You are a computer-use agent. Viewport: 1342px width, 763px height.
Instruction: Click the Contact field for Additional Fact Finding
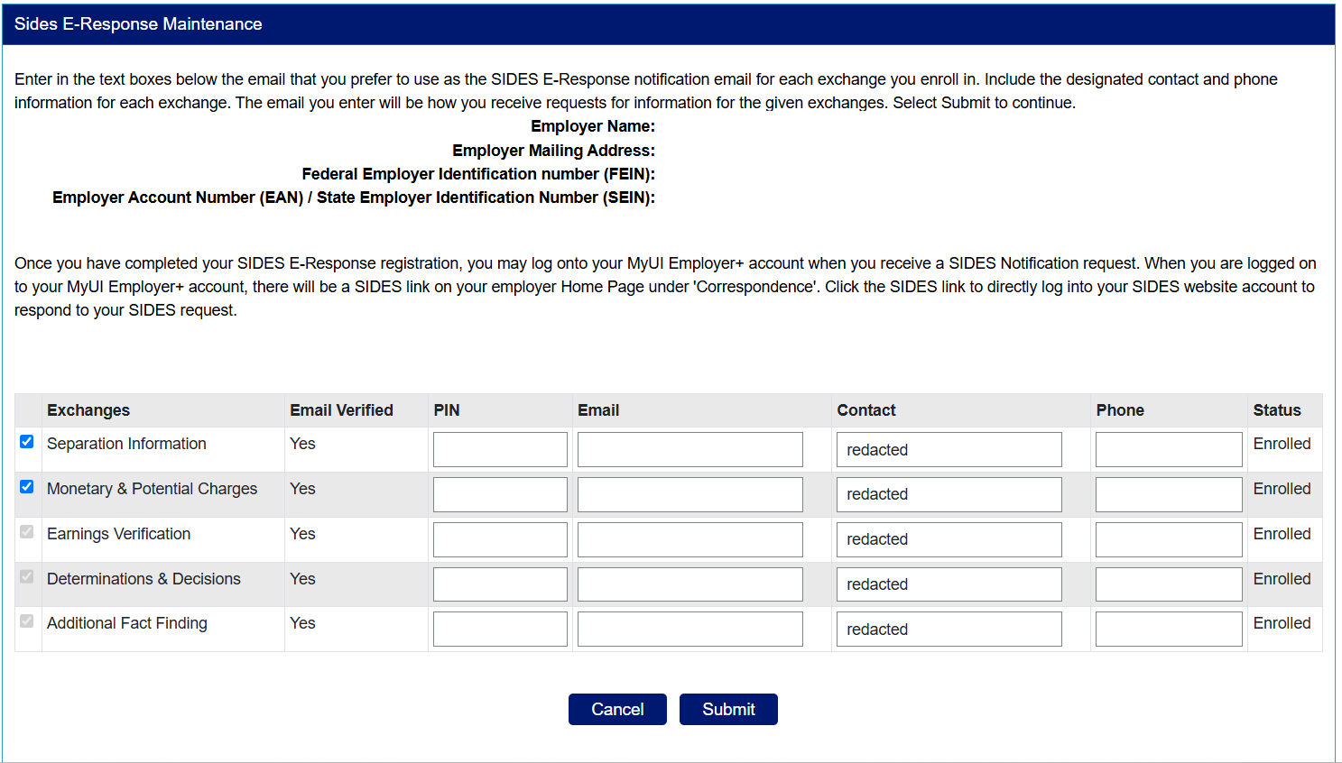[949, 629]
